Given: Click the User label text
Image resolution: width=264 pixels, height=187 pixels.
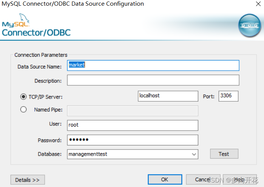Looking at the screenshot, I should [56, 124].
